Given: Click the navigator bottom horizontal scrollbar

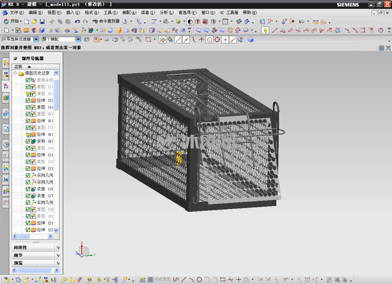Looking at the screenshot, I should [36, 270].
